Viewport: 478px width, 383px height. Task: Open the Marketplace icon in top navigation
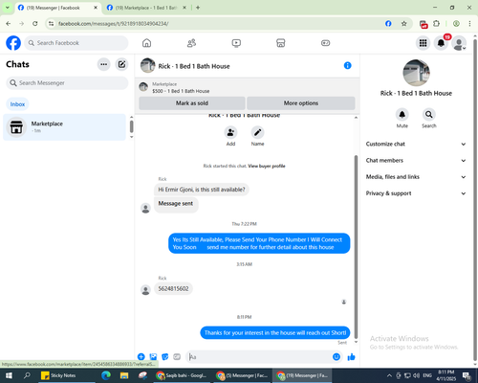[x=281, y=43]
